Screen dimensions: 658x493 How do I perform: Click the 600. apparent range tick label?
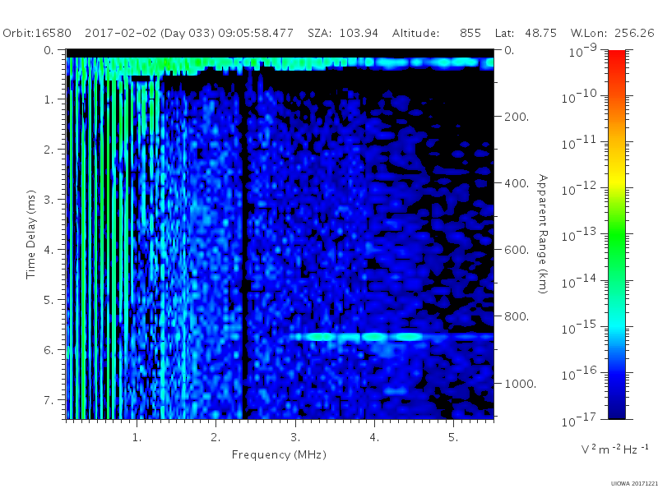[x=517, y=250]
